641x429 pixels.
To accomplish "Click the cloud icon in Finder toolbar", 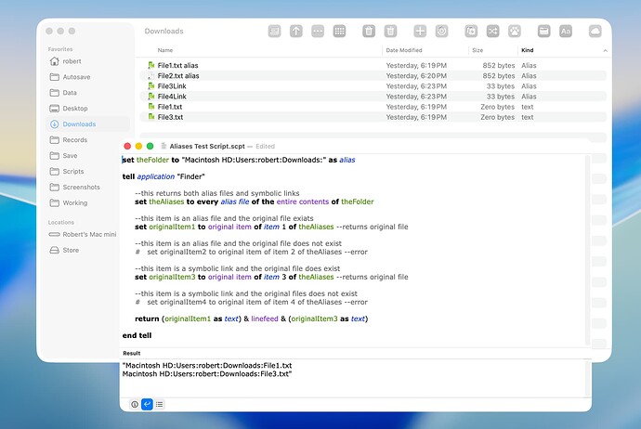I will (x=595, y=31).
